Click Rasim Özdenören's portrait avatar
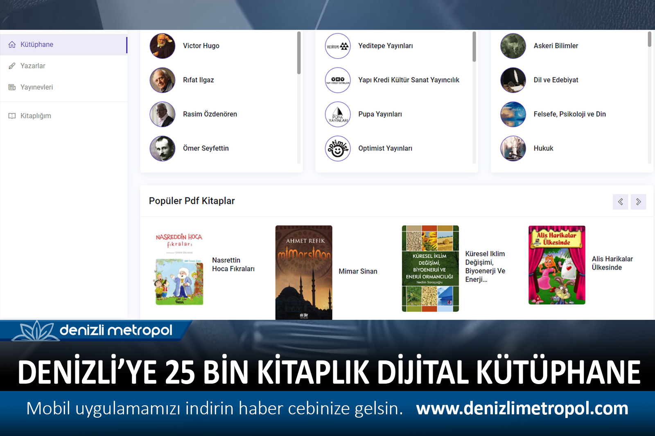The image size is (655, 436). pos(163,114)
